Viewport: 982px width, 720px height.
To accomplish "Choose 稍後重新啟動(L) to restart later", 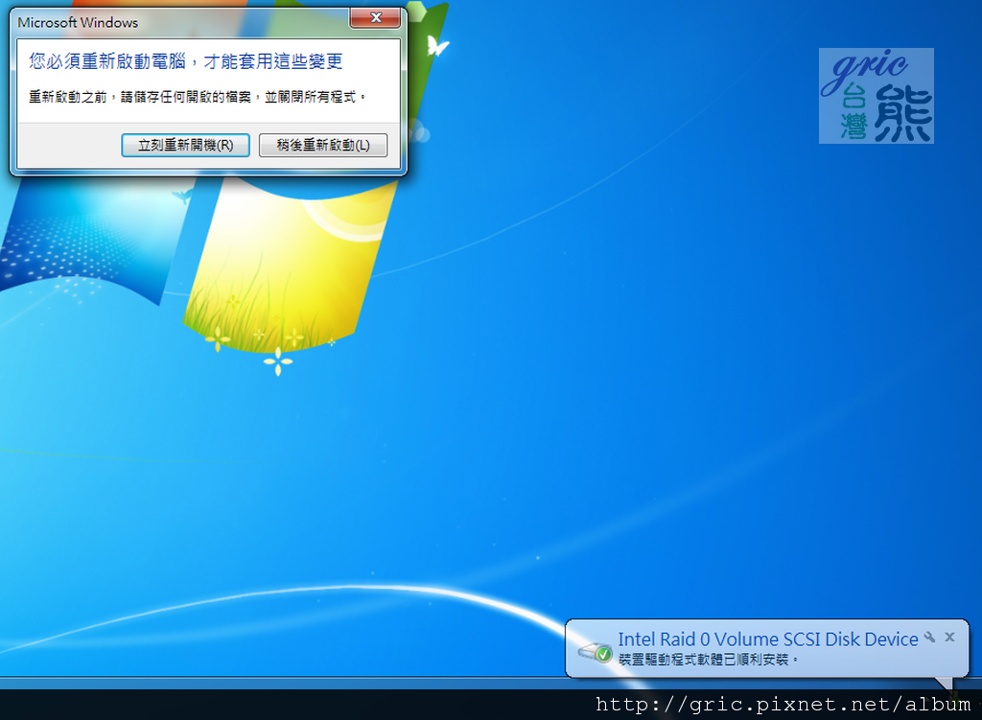I will click(323, 146).
